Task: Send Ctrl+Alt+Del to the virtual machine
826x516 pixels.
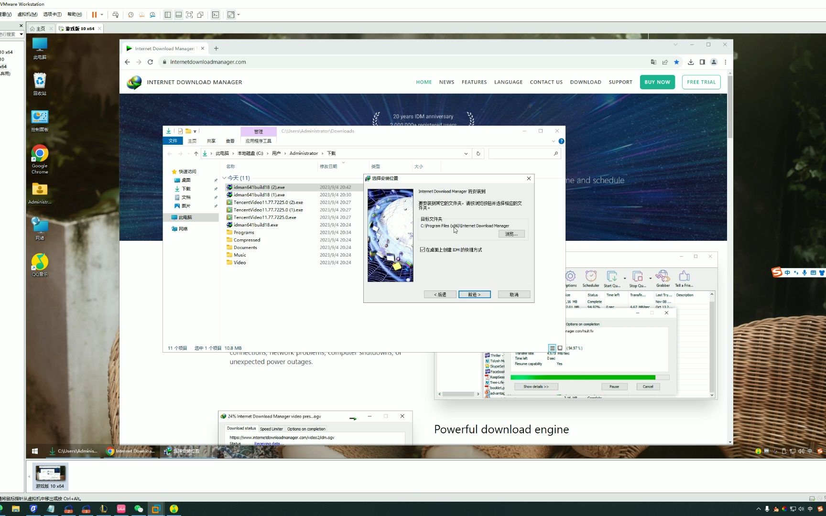Action: pos(116,15)
